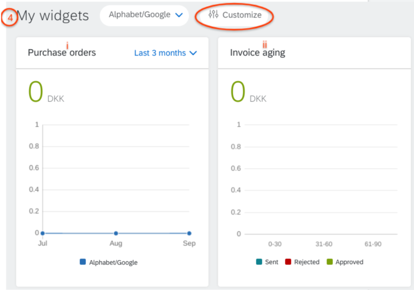Open the Customize widgets button
Screen dimensions: 414x290
click(x=234, y=15)
